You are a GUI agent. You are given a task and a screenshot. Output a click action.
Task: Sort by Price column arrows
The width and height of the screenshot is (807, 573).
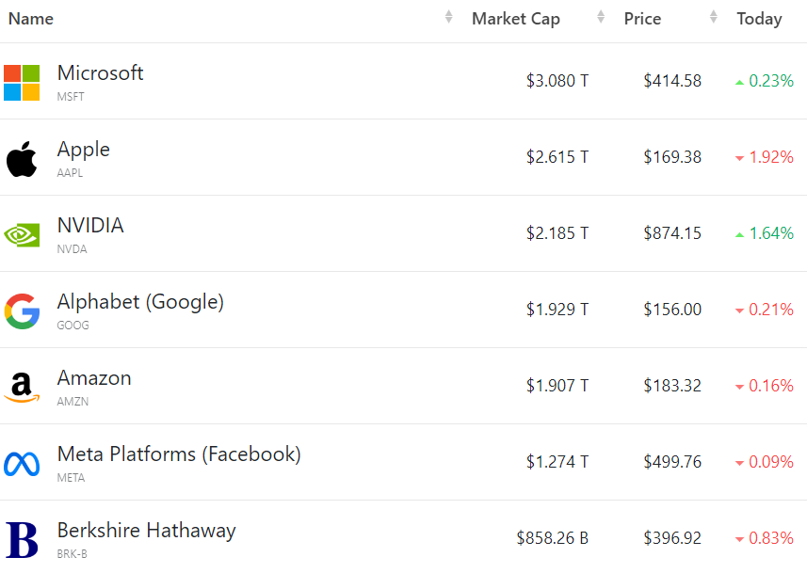click(x=714, y=18)
